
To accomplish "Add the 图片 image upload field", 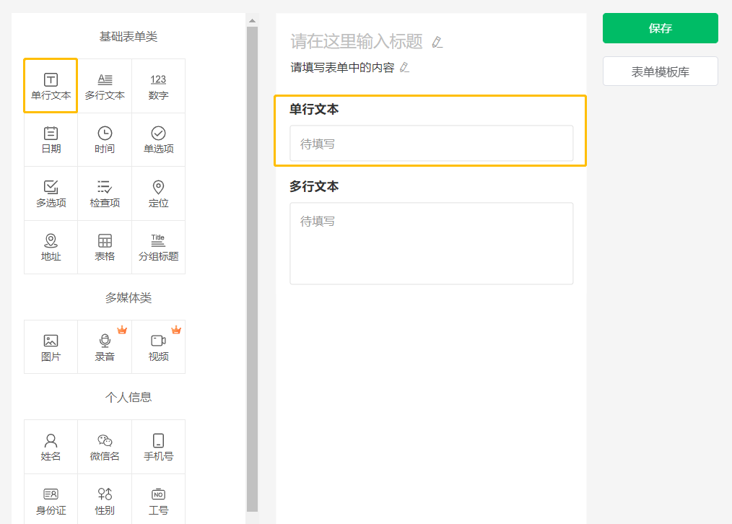I will (51, 347).
